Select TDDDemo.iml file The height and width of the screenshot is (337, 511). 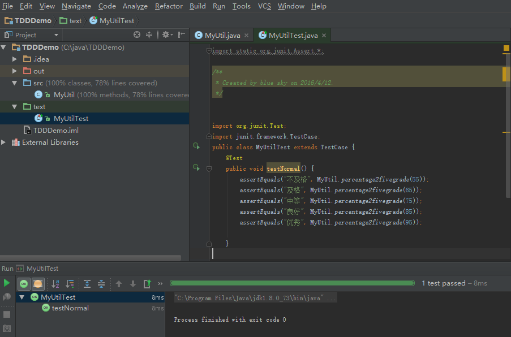(x=95, y=130)
